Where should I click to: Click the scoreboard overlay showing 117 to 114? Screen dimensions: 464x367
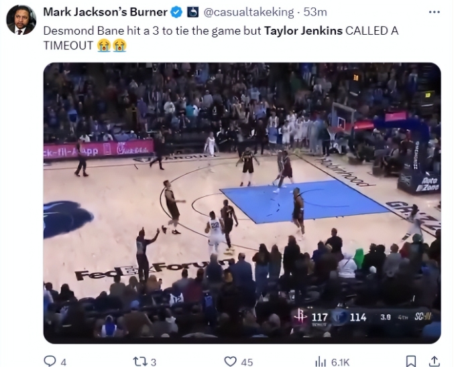coord(362,317)
